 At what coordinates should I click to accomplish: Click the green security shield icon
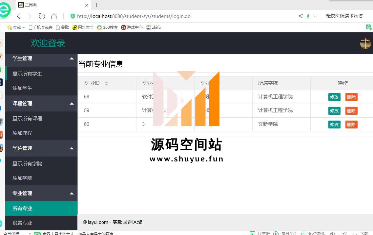[x=73, y=16]
